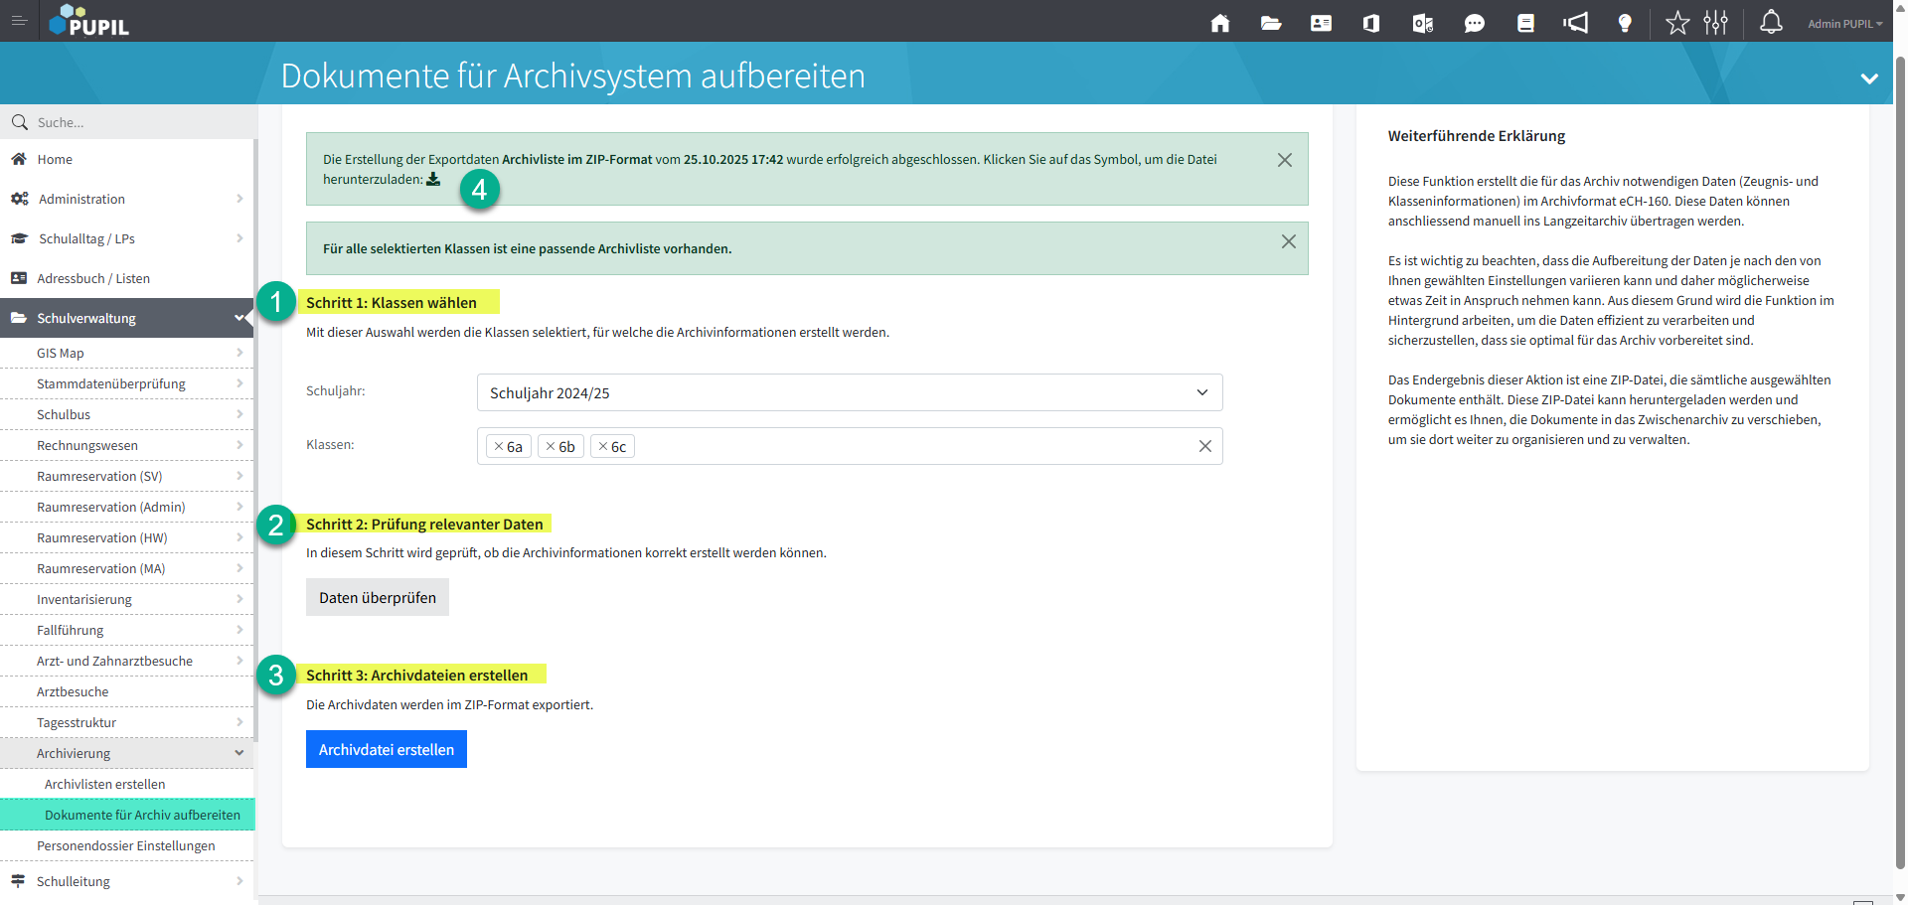
Task: Open the Outlook icon in top toolbar
Action: pyautogui.click(x=1422, y=23)
